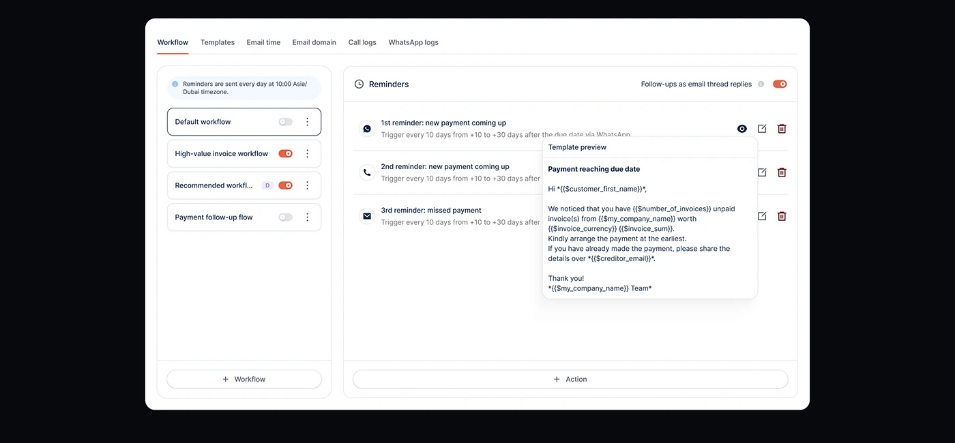The height and width of the screenshot is (443, 955).
Task: Edit the 3rd reminder
Action: click(x=762, y=216)
